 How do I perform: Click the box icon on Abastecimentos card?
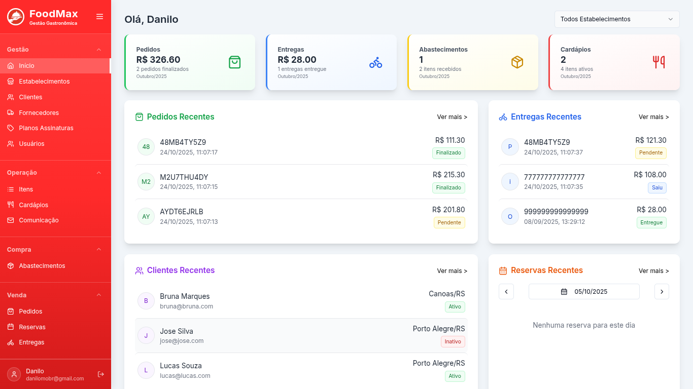pyautogui.click(x=517, y=62)
